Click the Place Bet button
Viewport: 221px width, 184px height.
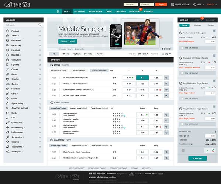pyautogui.click(x=197, y=159)
